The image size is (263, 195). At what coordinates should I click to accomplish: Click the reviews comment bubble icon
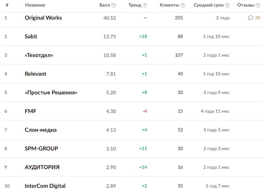coord(251,18)
